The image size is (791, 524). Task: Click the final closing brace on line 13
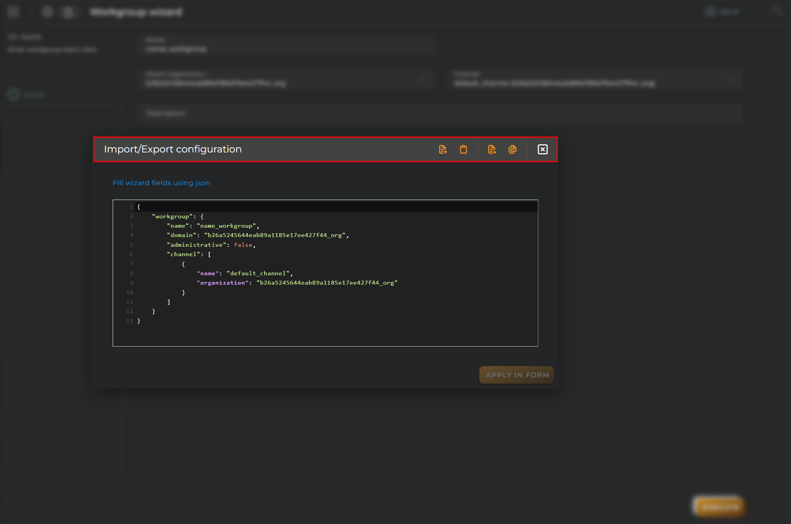point(138,321)
